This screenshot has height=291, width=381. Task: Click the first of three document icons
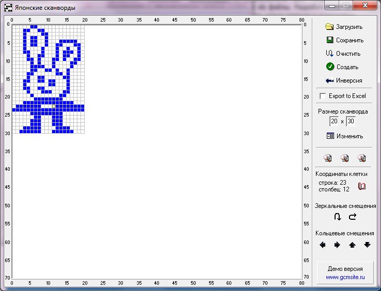327,158
